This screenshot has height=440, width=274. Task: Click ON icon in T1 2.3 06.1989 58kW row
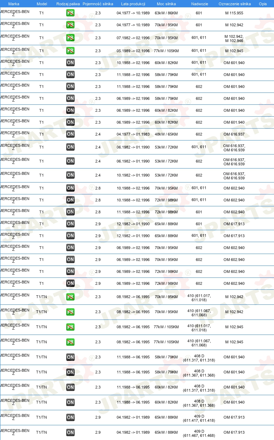pos(70,98)
